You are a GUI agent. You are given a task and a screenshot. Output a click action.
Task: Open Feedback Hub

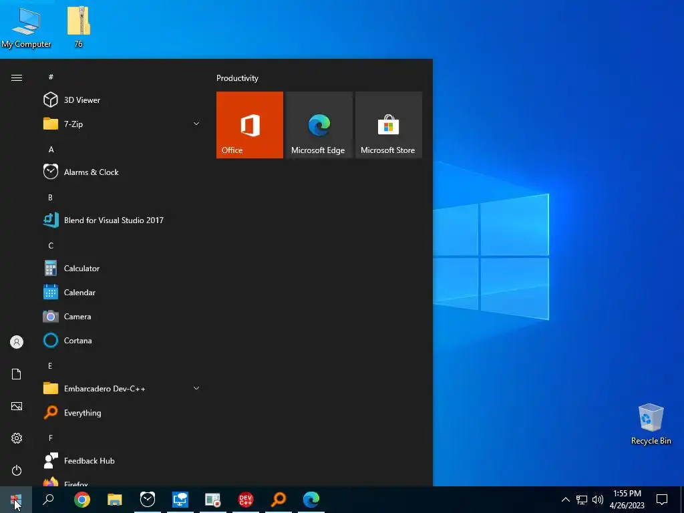pos(122,461)
